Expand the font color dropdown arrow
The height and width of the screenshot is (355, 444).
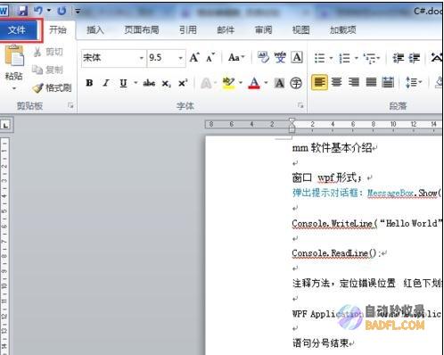(266, 83)
